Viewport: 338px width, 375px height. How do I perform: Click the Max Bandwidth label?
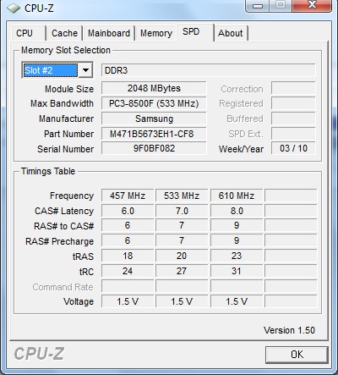click(x=62, y=103)
